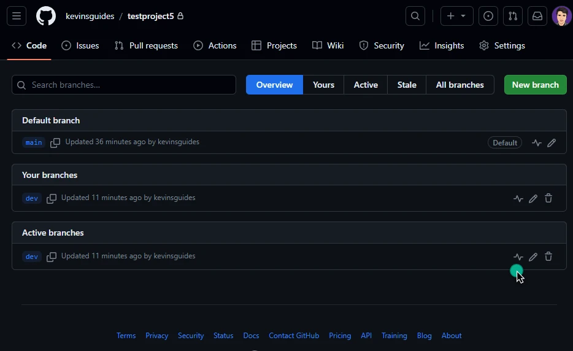Rename dev branch under Active branches

pyautogui.click(x=533, y=256)
